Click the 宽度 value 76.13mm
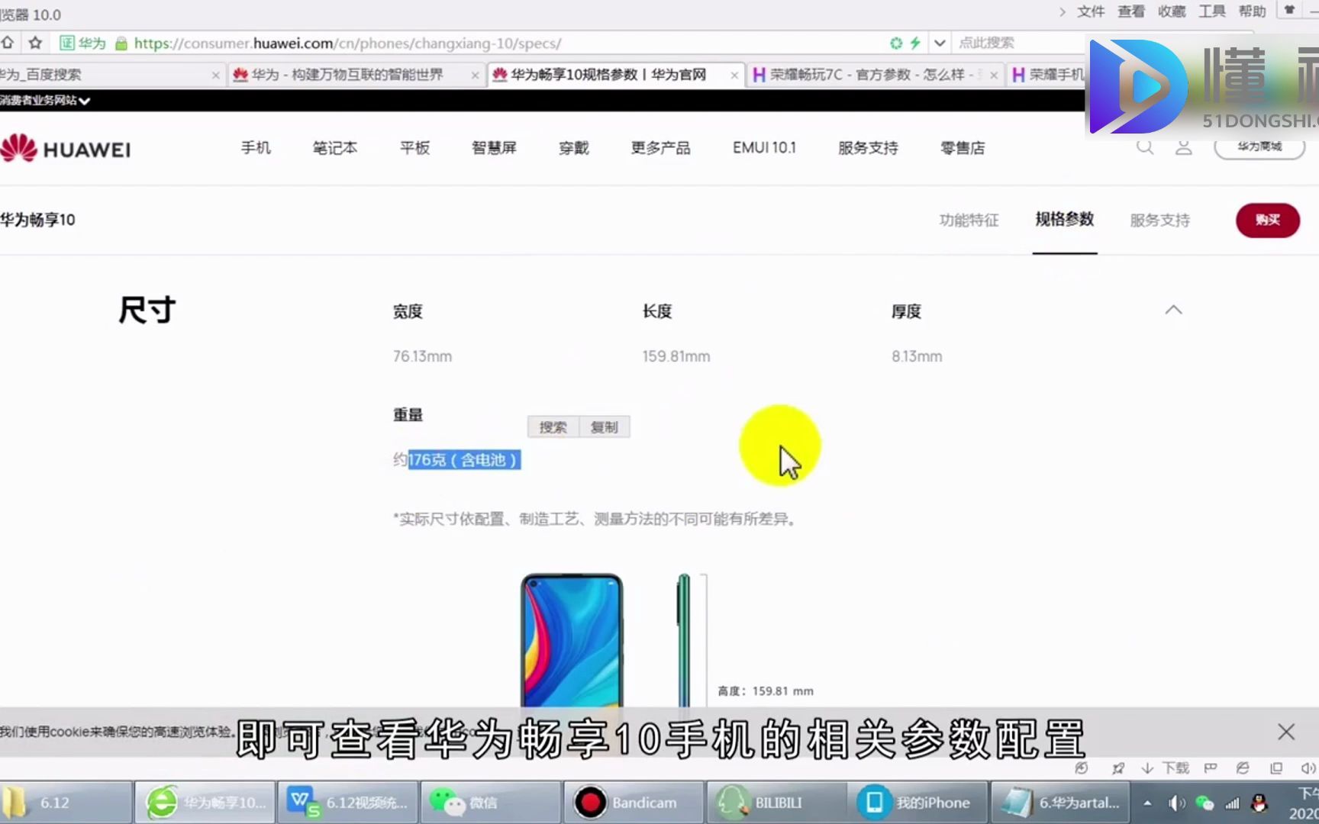Viewport: 1319px width, 824px height. (422, 356)
